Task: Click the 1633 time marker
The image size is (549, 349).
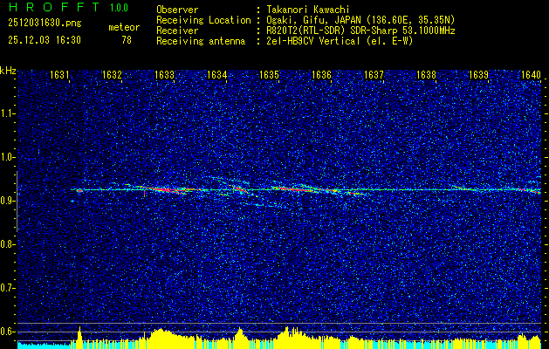Action: pyautogui.click(x=164, y=74)
